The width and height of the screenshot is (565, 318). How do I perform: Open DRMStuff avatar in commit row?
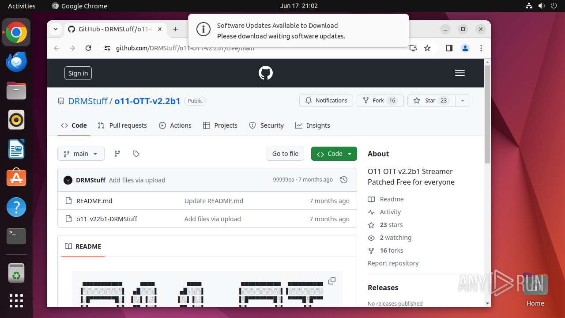click(x=68, y=180)
